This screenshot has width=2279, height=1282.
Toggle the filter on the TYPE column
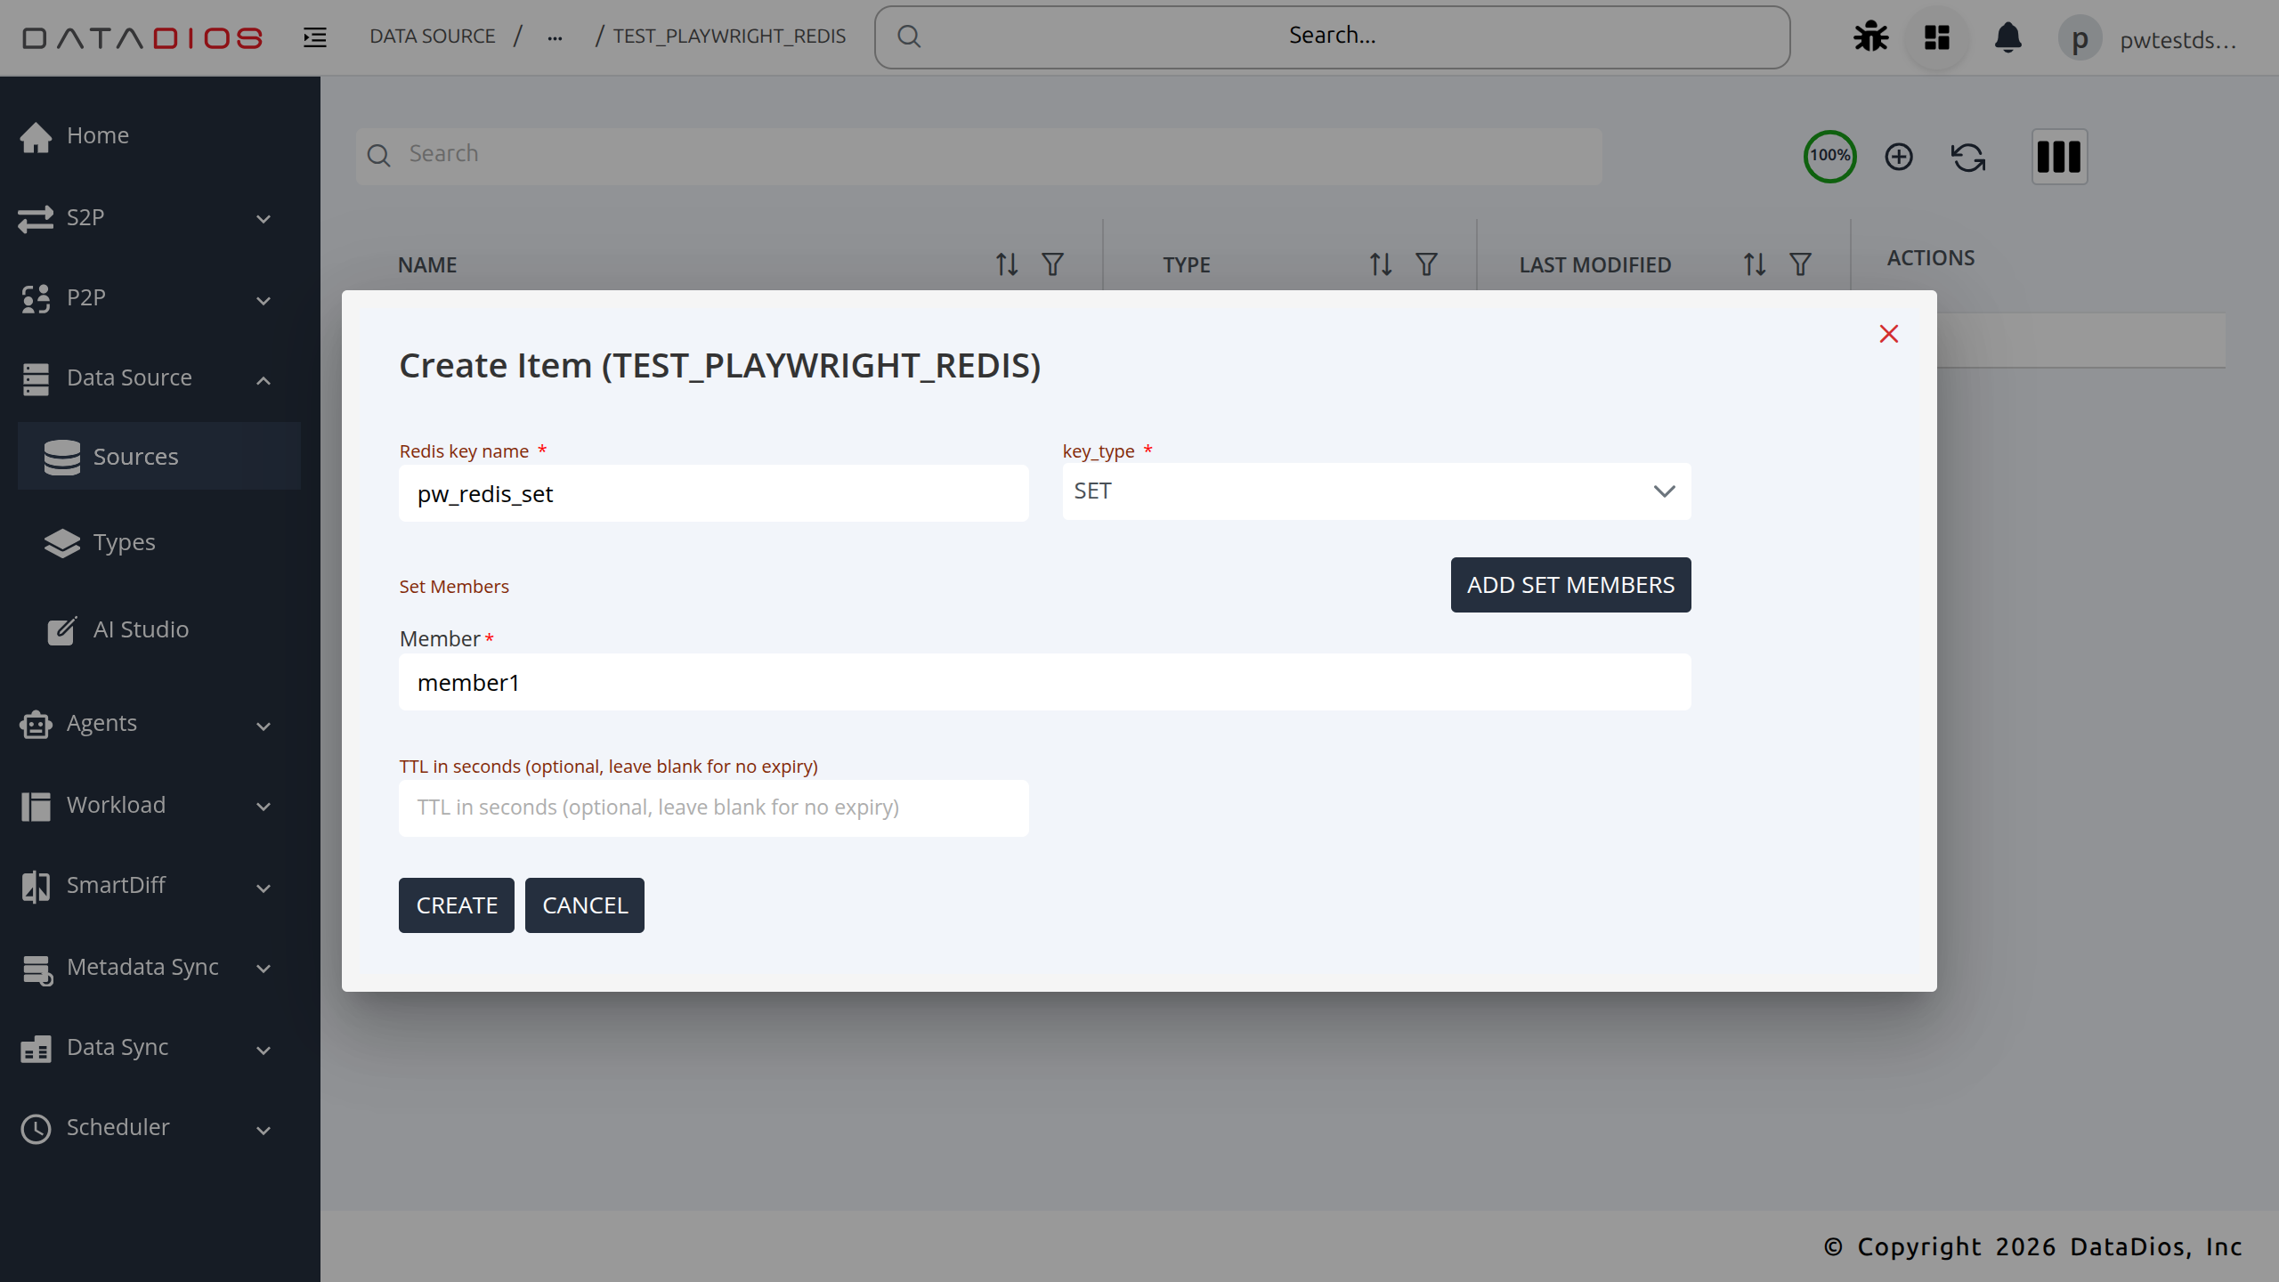1425,264
